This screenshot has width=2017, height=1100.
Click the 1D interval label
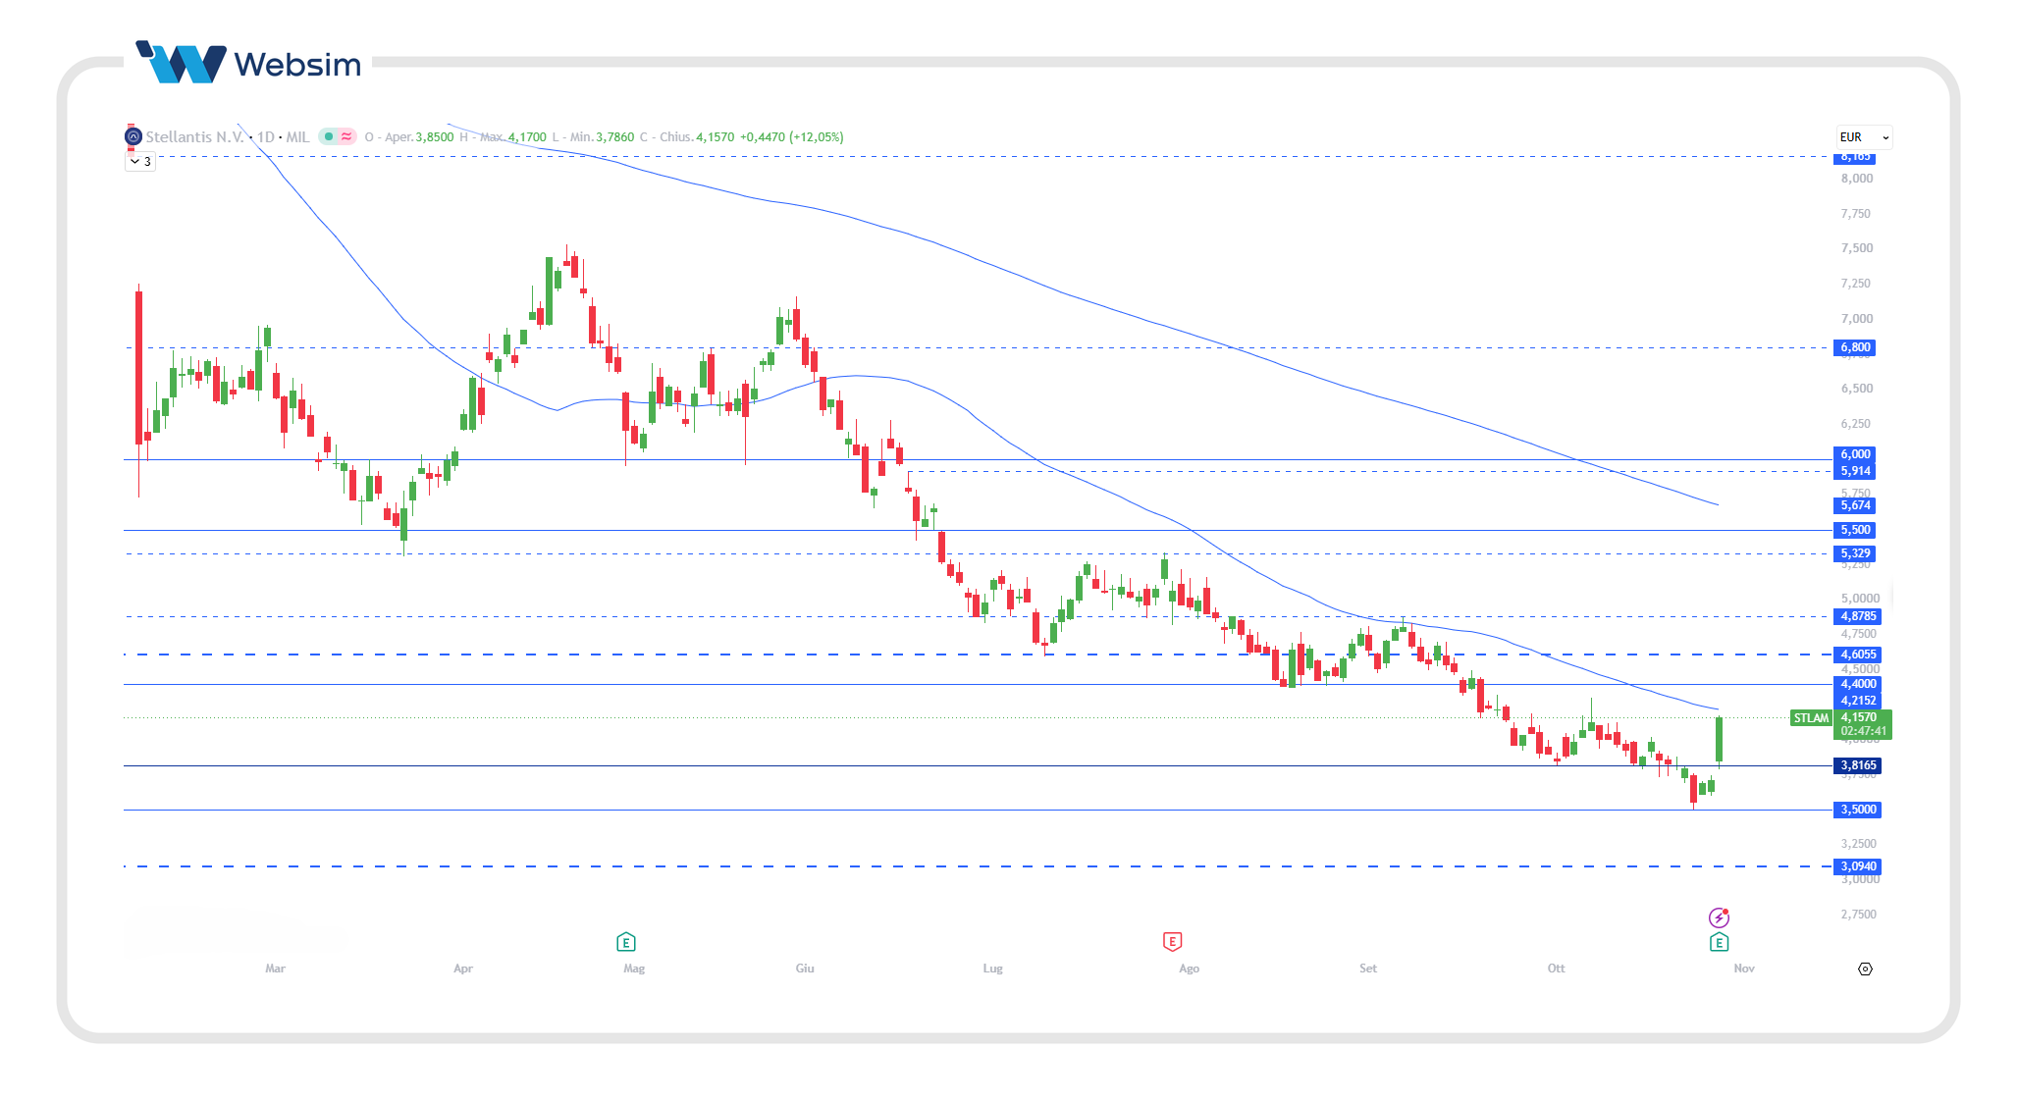tap(266, 136)
